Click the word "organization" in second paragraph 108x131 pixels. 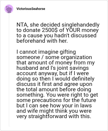coord(76,57)
